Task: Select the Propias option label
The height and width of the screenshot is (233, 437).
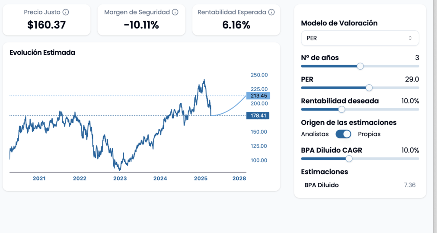Action: 369,134
